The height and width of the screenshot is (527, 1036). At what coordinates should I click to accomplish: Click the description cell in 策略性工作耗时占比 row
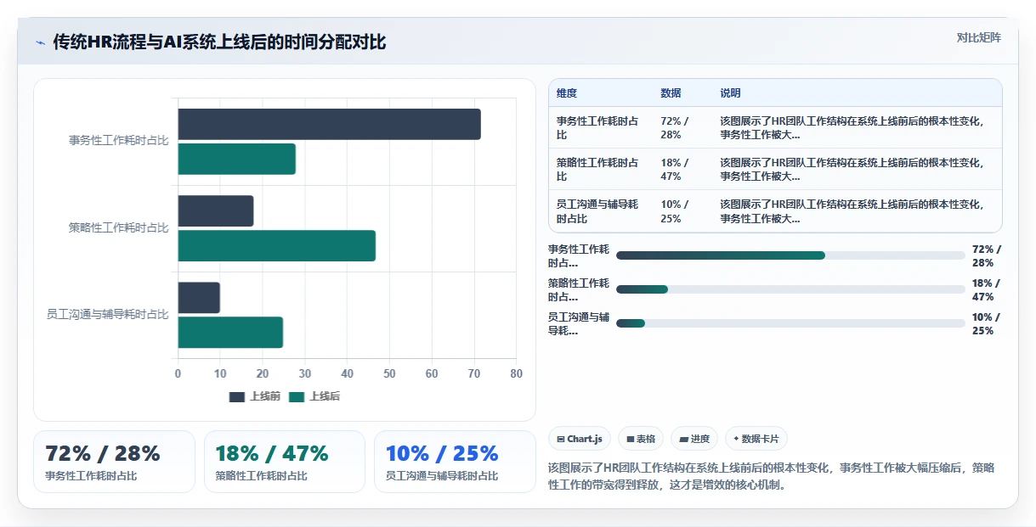(x=852, y=169)
